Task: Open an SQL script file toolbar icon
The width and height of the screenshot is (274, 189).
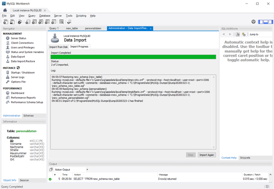Action: [12, 22]
